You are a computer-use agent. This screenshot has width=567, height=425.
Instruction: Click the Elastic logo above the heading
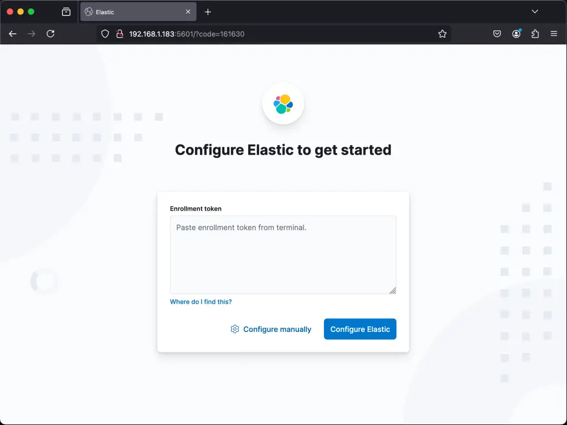283,104
